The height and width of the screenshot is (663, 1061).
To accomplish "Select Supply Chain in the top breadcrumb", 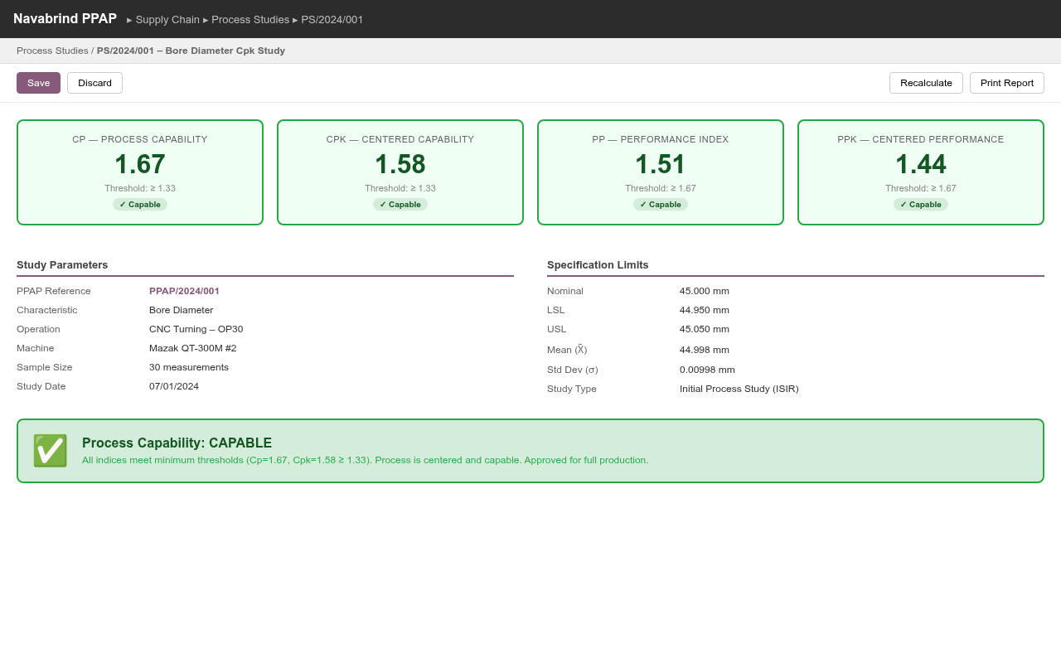I will click(x=167, y=19).
